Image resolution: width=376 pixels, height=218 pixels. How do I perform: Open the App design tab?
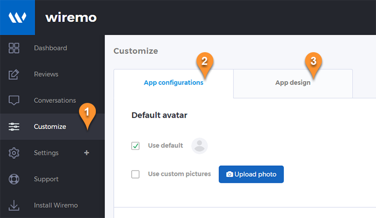pyautogui.click(x=293, y=83)
